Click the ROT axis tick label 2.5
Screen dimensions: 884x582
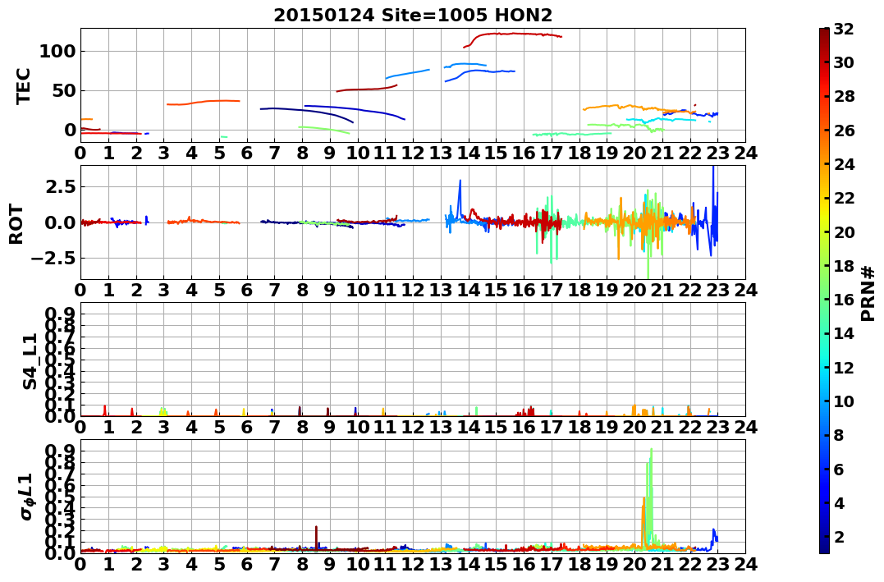pyautogui.click(x=59, y=186)
